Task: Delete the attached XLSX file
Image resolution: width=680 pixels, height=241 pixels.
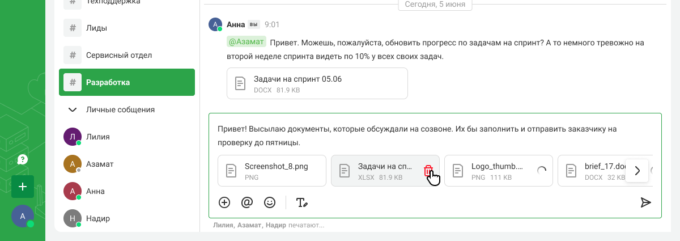Action: coord(428,171)
